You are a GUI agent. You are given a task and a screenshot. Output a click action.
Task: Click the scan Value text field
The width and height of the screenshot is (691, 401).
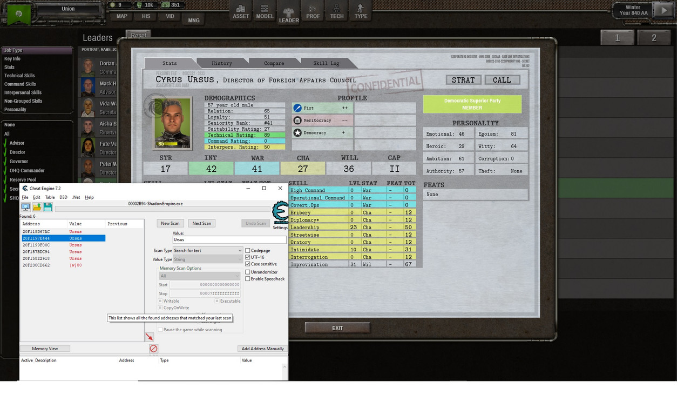229,239
